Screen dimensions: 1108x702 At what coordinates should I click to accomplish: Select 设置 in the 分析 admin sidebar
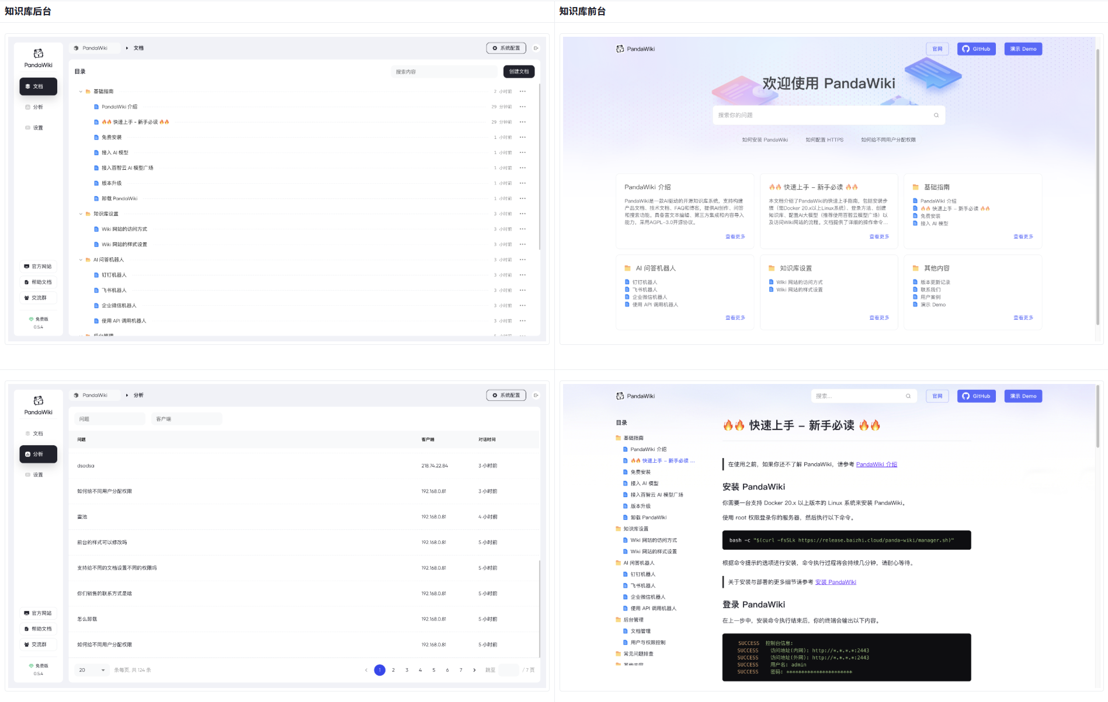point(39,475)
